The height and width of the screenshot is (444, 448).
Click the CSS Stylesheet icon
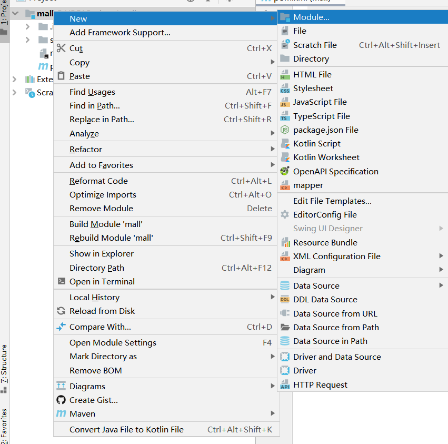point(285,88)
